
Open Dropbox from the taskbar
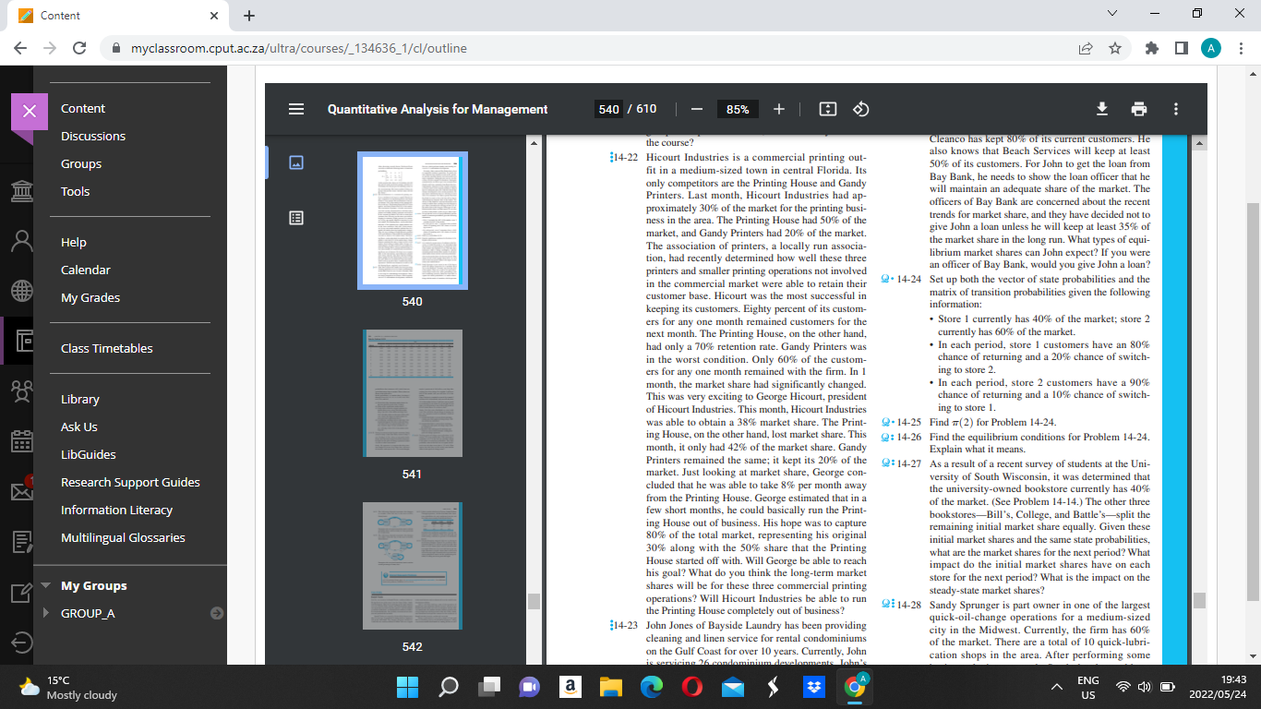(x=814, y=687)
